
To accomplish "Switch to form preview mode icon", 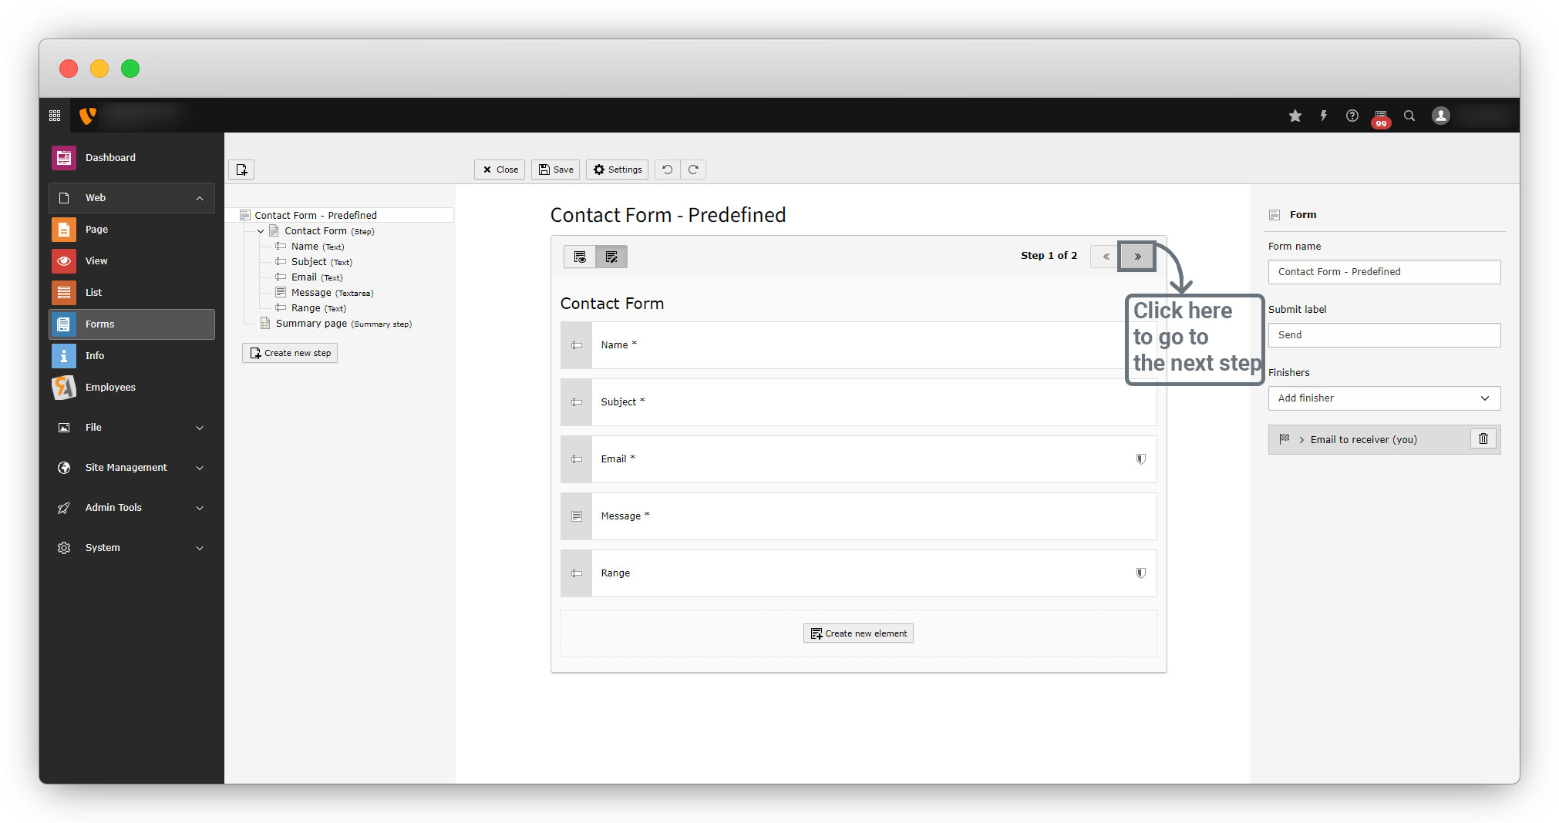I will tap(580, 257).
